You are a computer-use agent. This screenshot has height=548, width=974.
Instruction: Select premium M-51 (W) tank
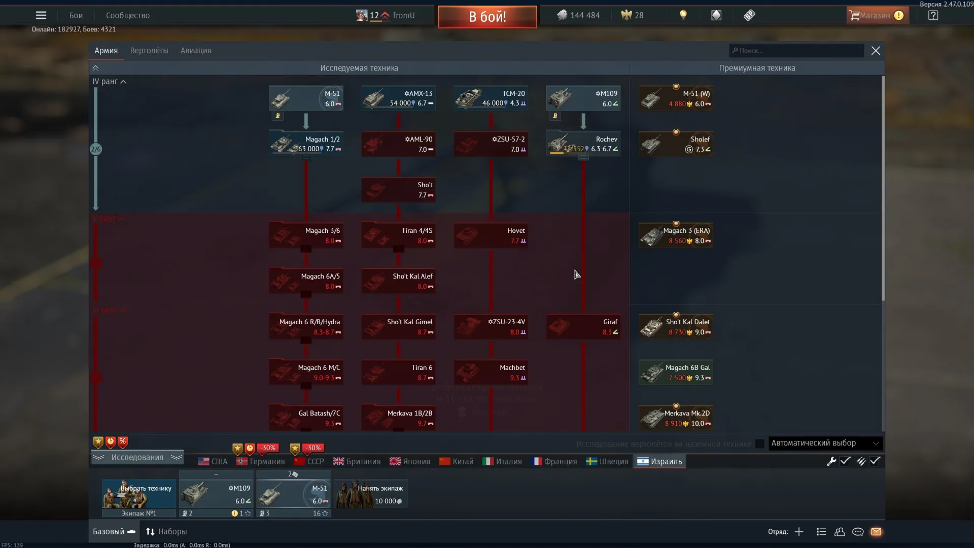(x=676, y=98)
